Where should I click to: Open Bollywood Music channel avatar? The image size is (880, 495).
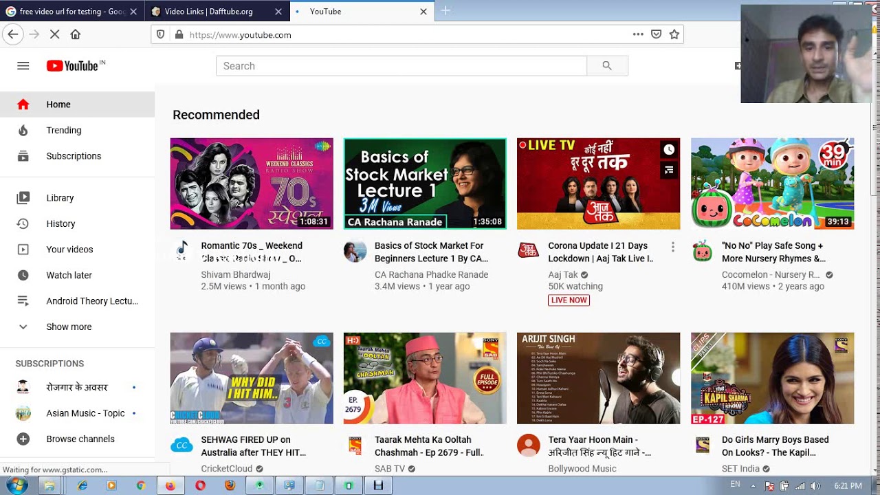pos(528,445)
